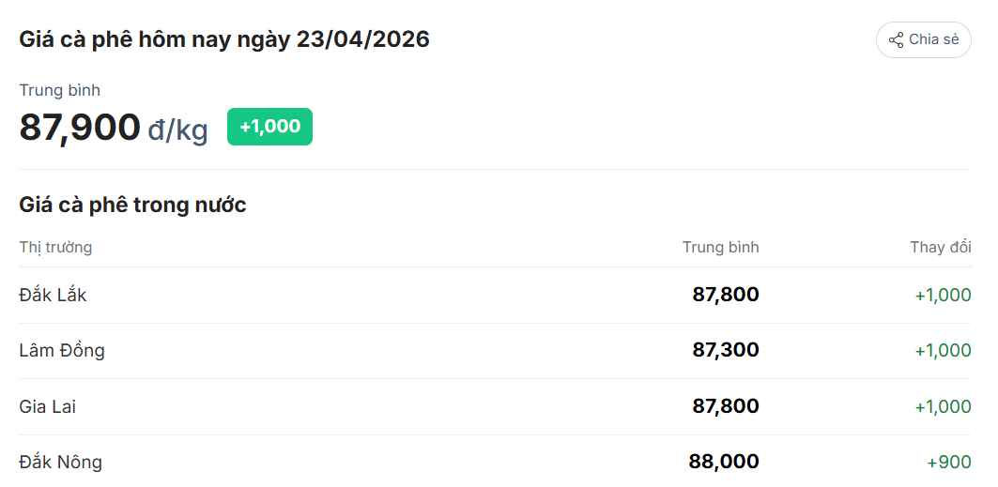Click the green +1,000 change badge
The height and width of the screenshot is (487, 998).
point(269,127)
